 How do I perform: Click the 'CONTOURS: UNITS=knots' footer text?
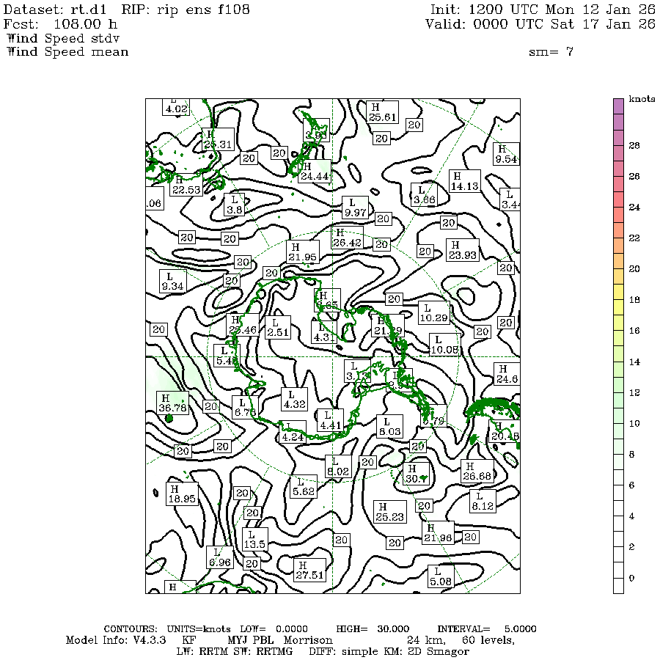coord(167,629)
